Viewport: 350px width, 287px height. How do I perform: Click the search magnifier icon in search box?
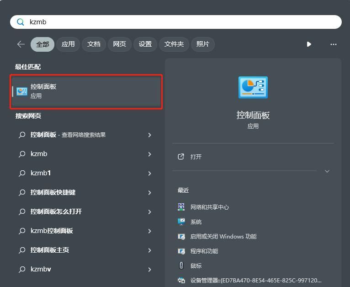point(20,22)
